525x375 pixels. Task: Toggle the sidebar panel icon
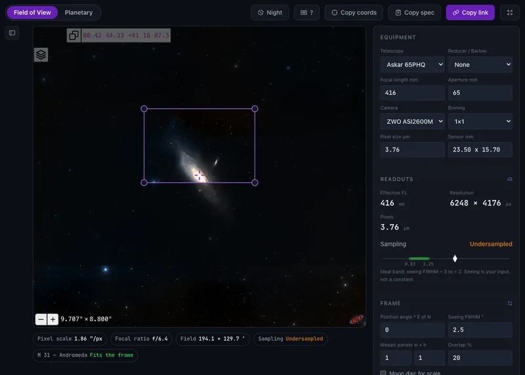pyautogui.click(x=12, y=33)
